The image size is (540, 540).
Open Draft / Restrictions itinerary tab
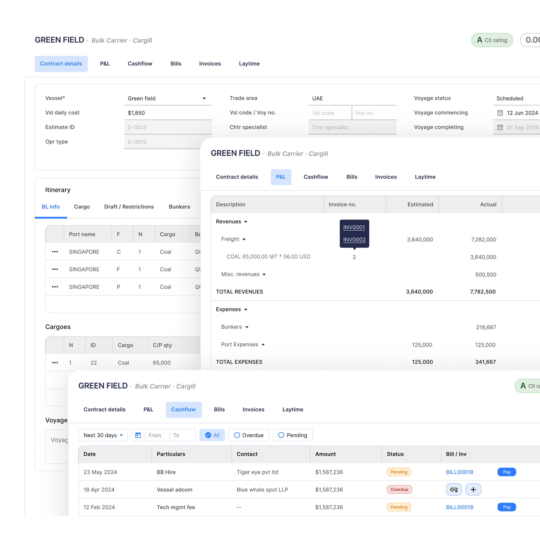[x=129, y=207]
